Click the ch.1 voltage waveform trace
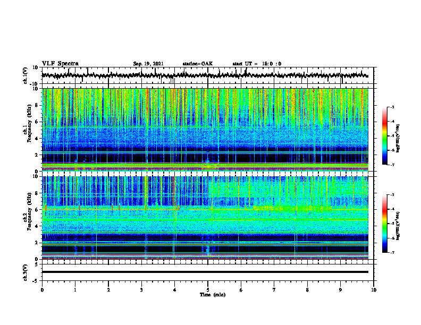The height and width of the screenshot is (325, 421). click(205, 75)
